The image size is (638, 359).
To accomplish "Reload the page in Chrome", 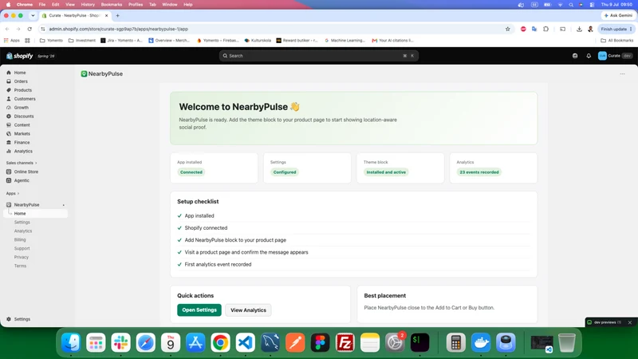I will pos(30,29).
